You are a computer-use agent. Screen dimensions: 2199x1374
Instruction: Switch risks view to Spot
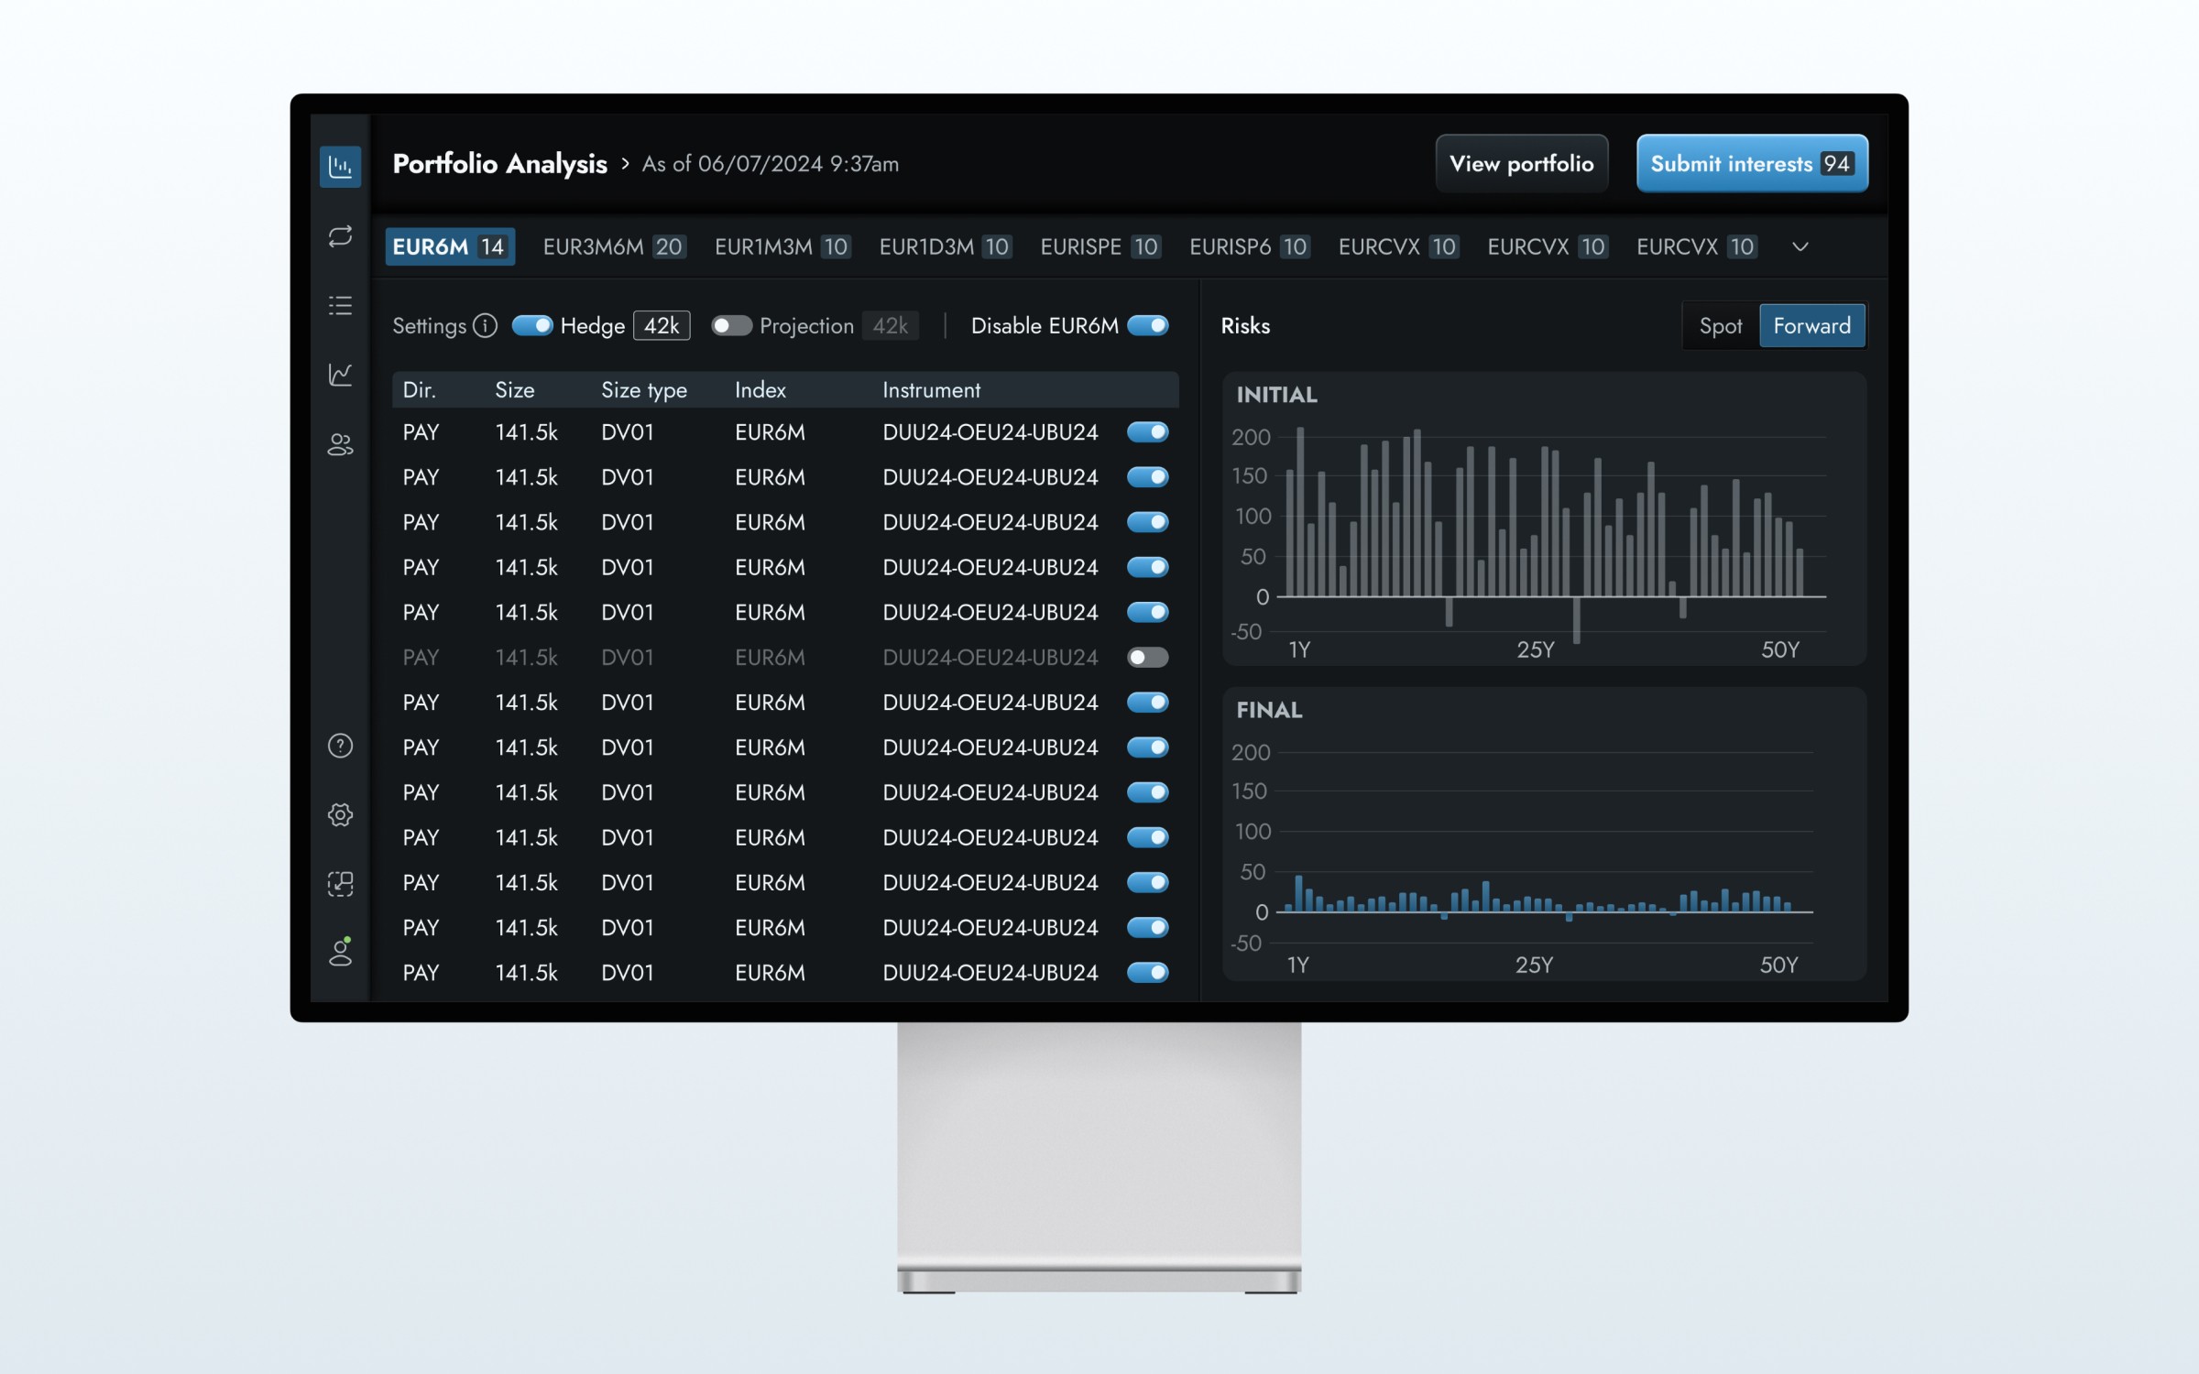(1720, 325)
